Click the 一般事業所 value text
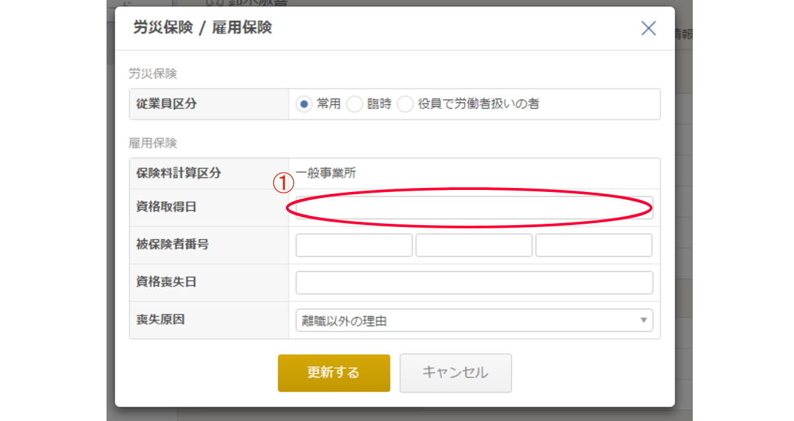 point(326,173)
